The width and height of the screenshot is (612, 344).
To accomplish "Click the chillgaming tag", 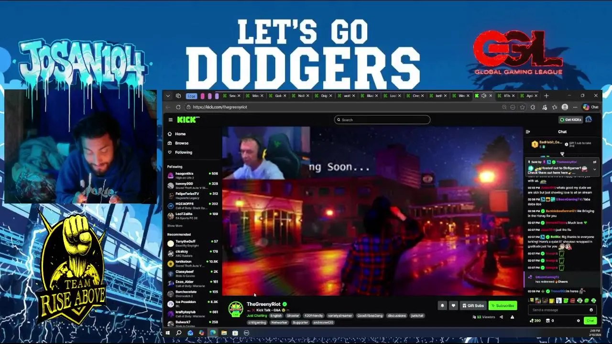I will [257, 322].
